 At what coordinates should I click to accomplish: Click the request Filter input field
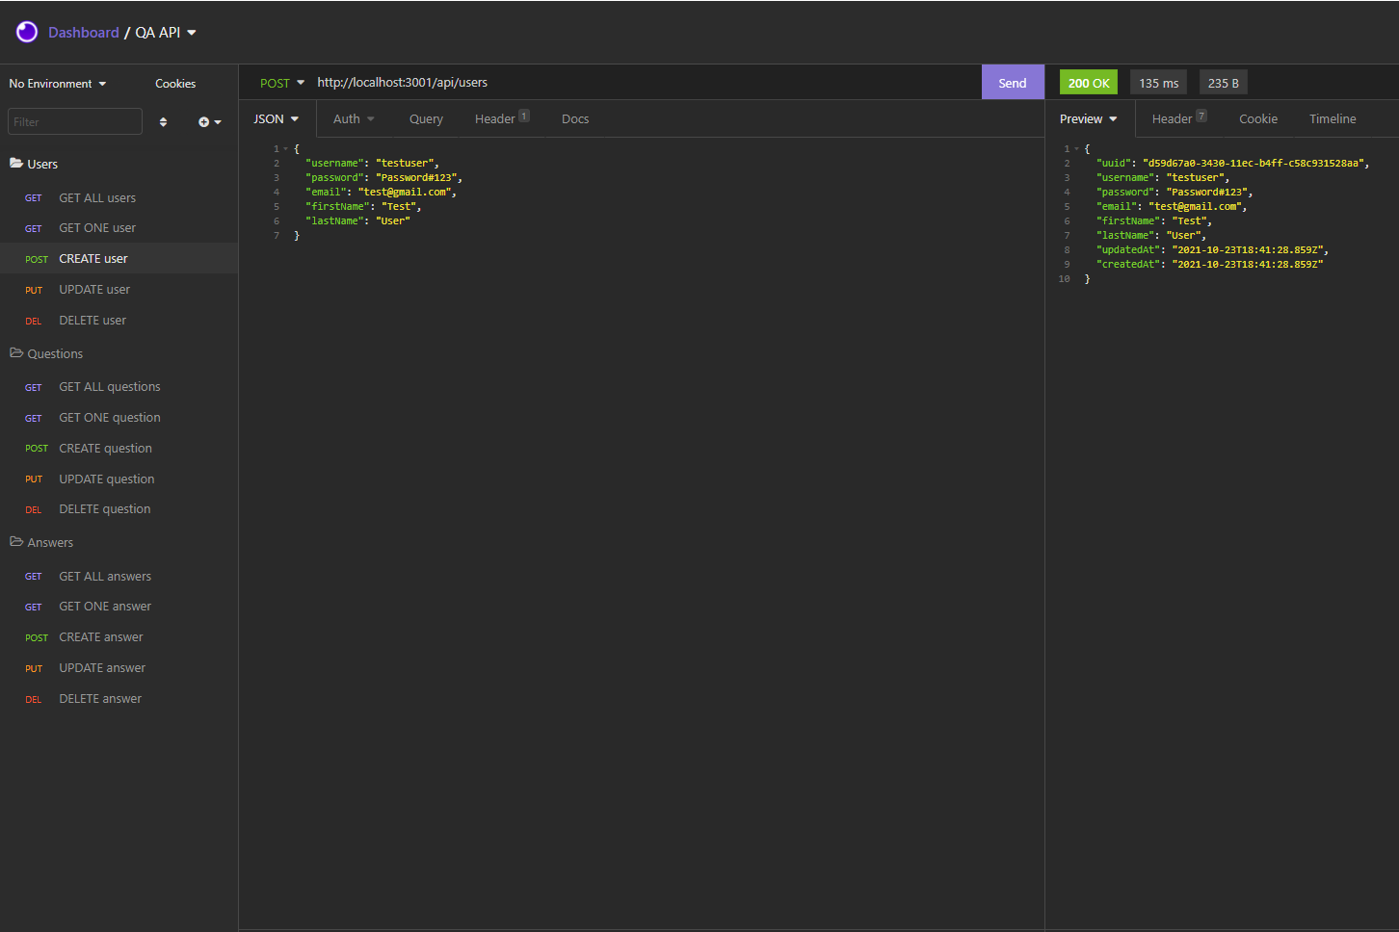(x=74, y=122)
